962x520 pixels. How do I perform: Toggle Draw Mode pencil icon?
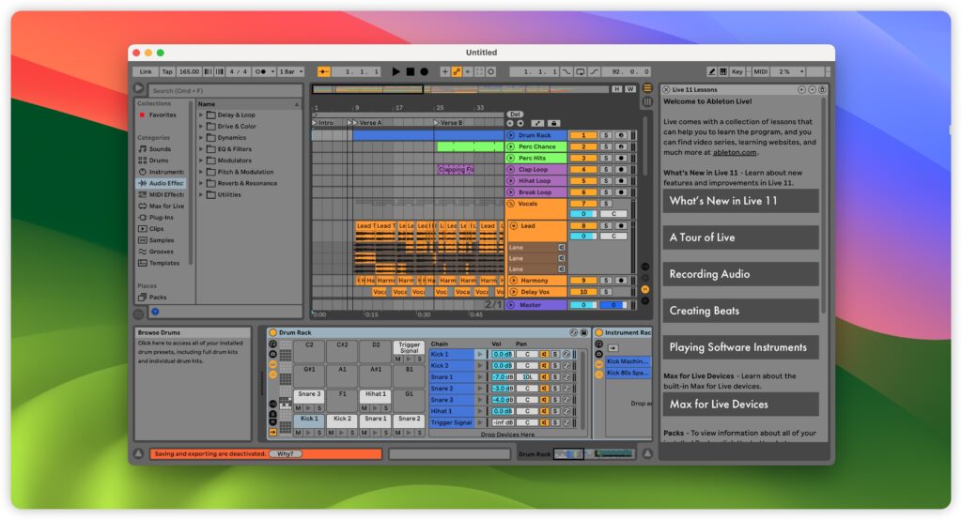pyautogui.click(x=712, y=71)
